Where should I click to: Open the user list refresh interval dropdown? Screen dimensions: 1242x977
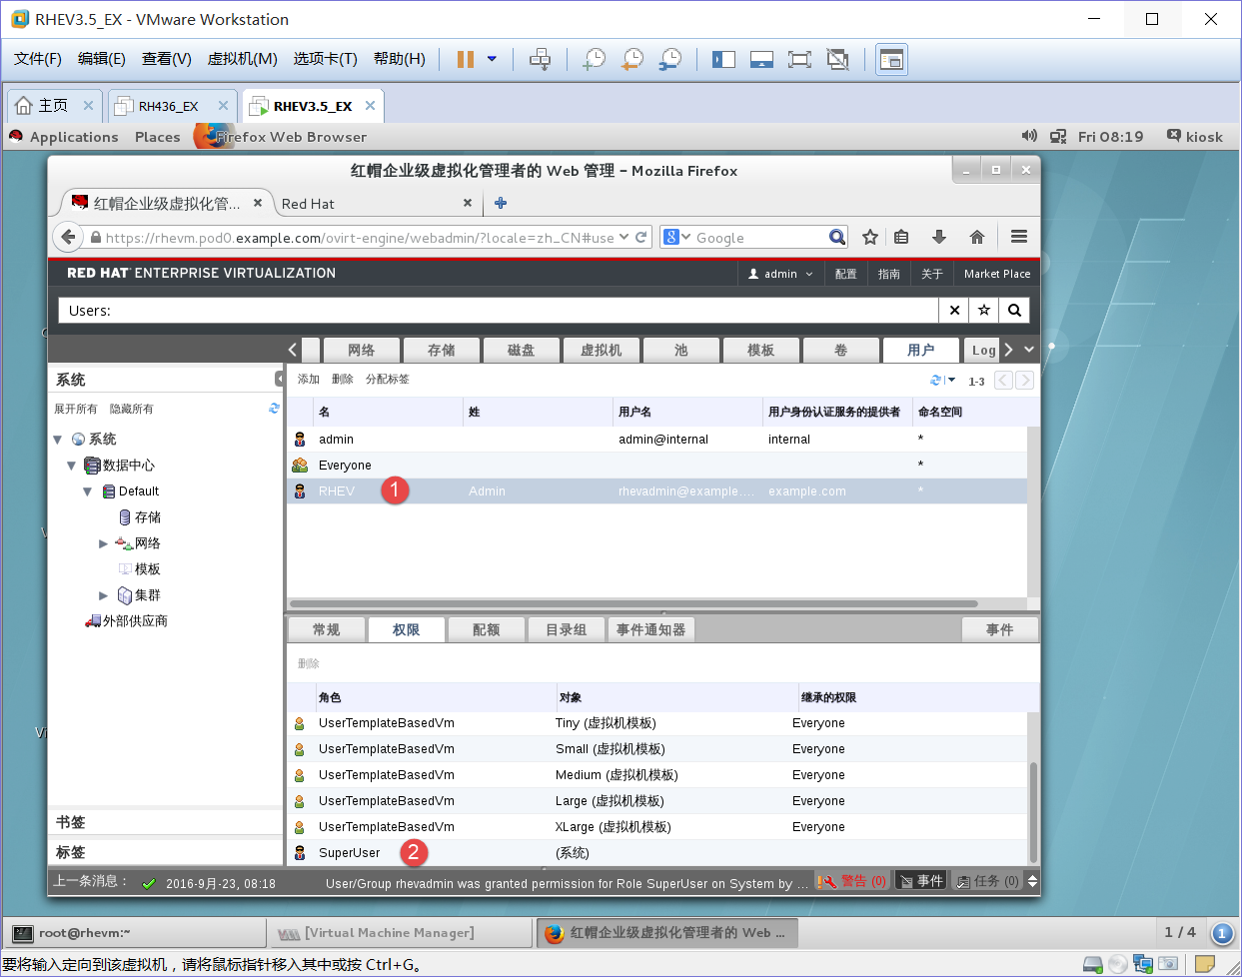point(951,380)
